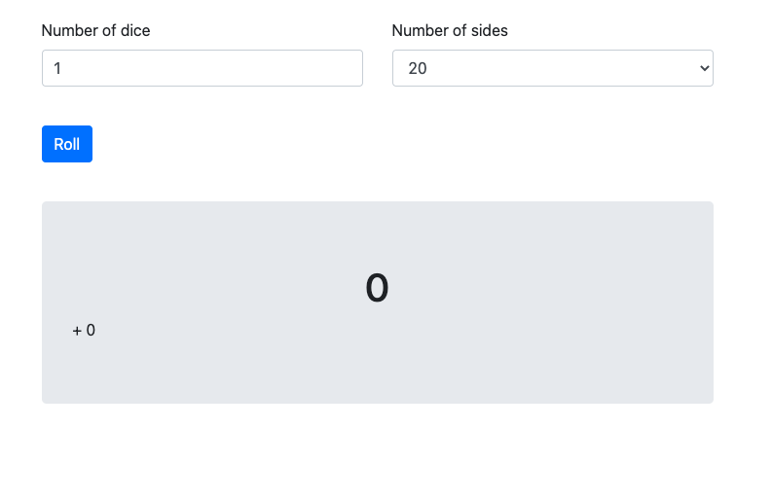Open the Number of sides dropdown
The image size is (772, 499).
coord(552,68)
